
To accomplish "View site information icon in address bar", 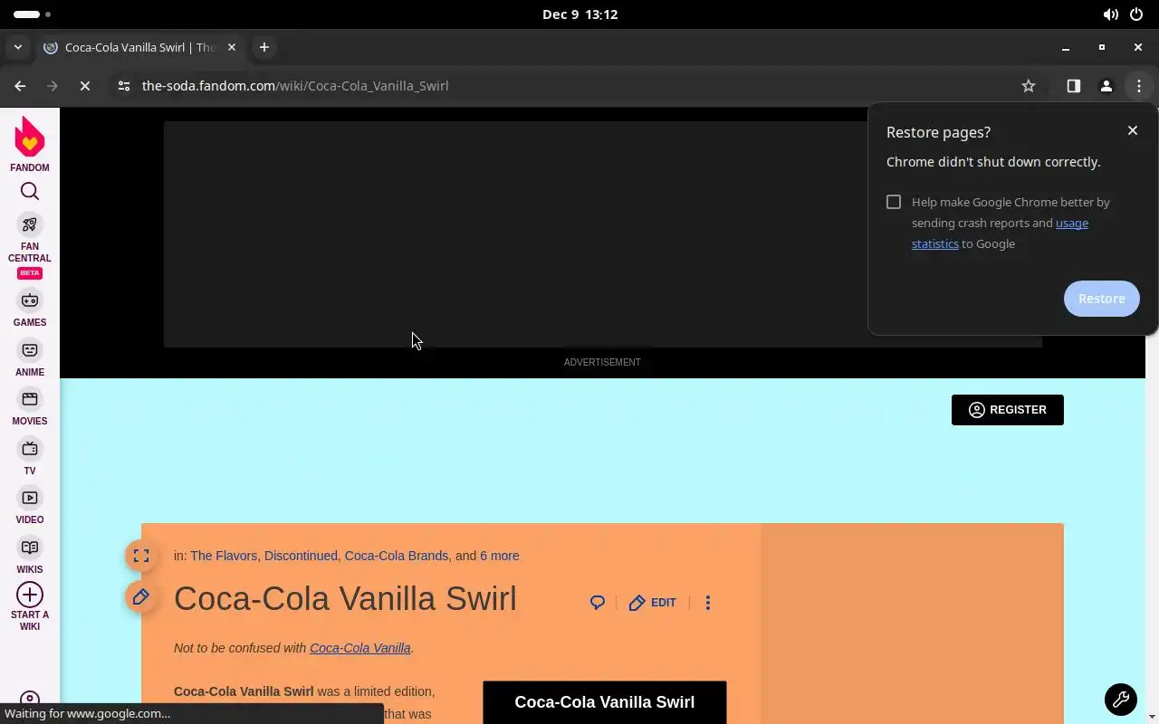I will tap(124, 86).
